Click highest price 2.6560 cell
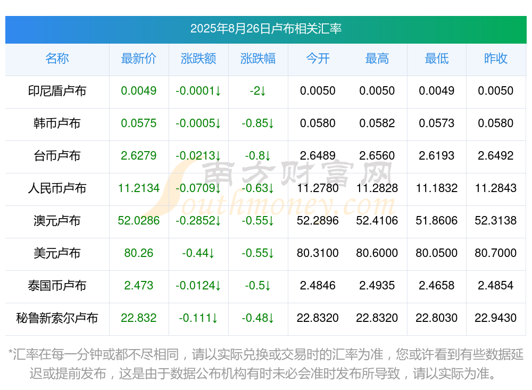 click(x=377, y=156)
